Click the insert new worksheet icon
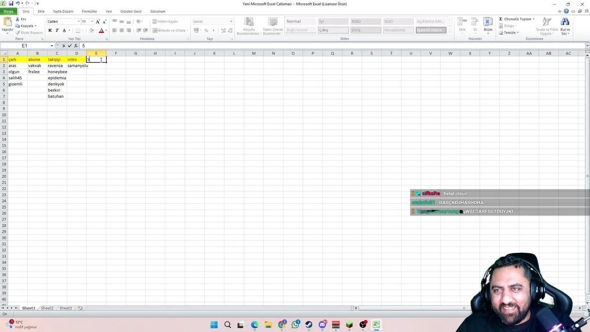The image size is (590, 332). click(81, 308)
